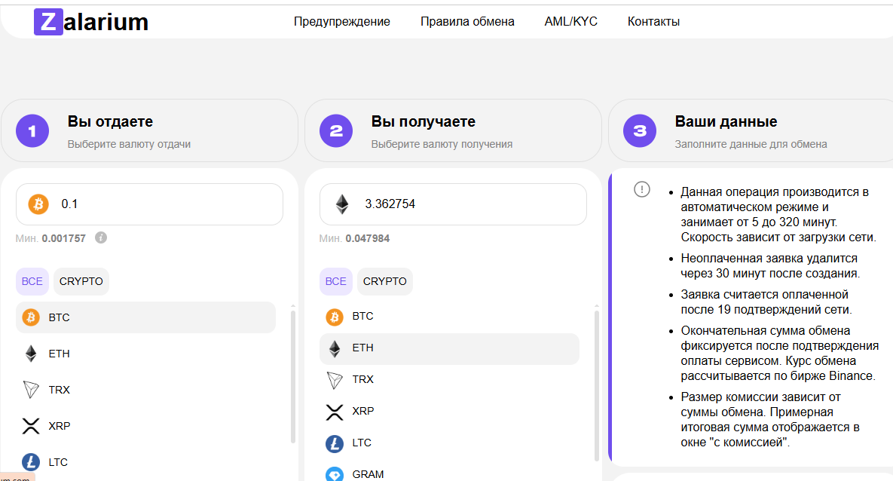This screenshot has height=481, width=893.
Task: Click the Ethereum icon in the receive amount field
Action: [x=342, y=204]
